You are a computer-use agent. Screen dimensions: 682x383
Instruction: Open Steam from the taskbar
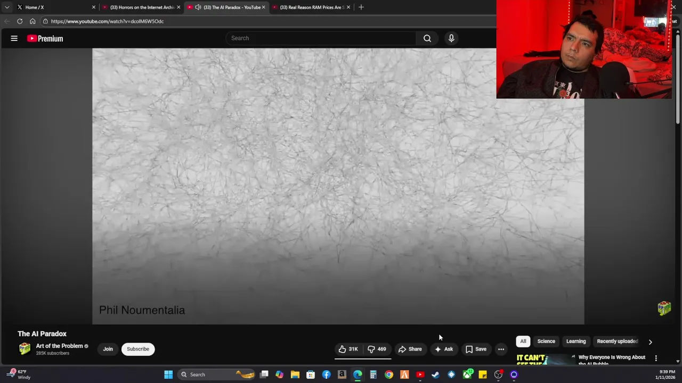[x=435, y=374]
